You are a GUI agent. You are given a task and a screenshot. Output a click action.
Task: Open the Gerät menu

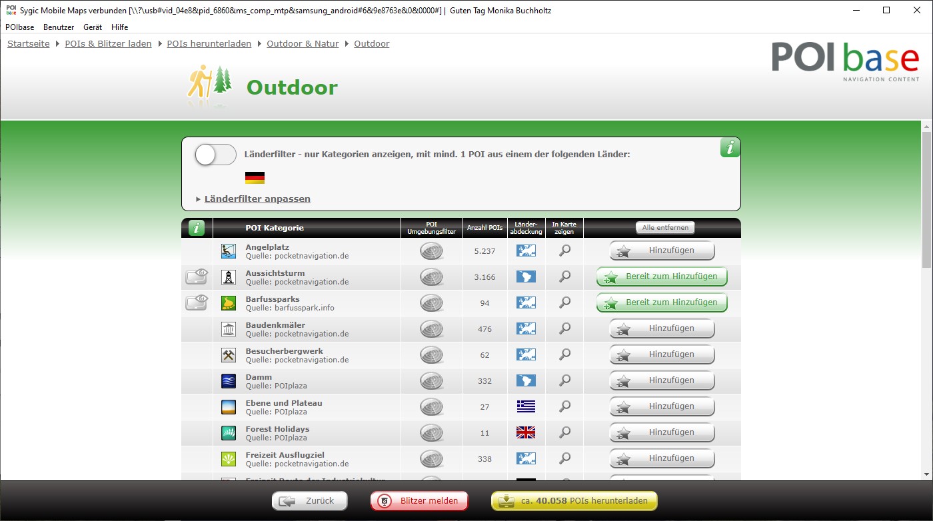click(93, 27)
